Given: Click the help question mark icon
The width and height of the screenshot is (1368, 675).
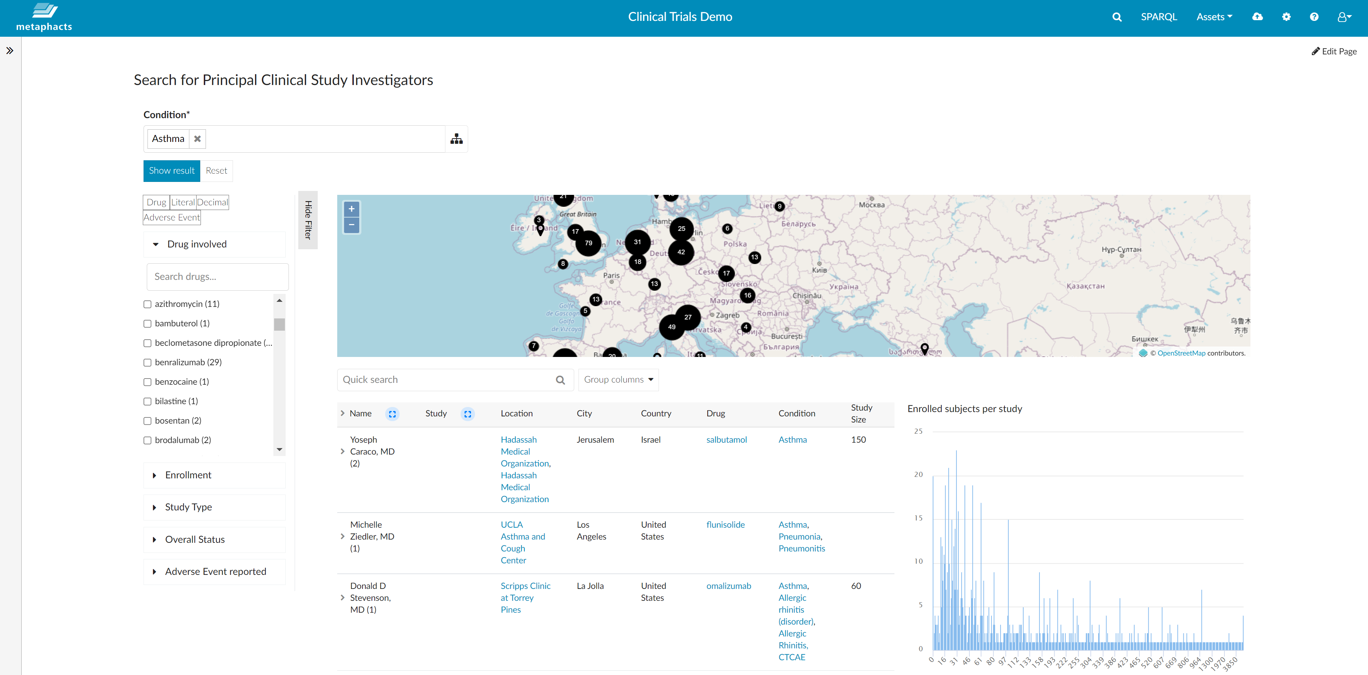Looking at the screenshot, I should point(1314,17).
